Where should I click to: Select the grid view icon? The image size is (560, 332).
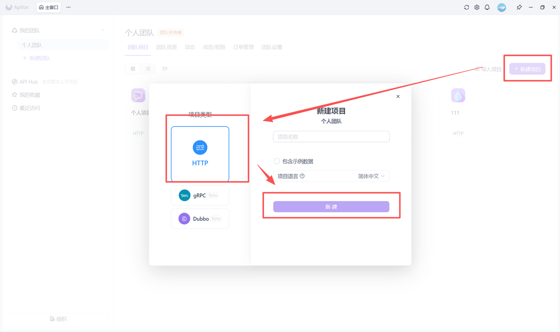click(133, 69)
